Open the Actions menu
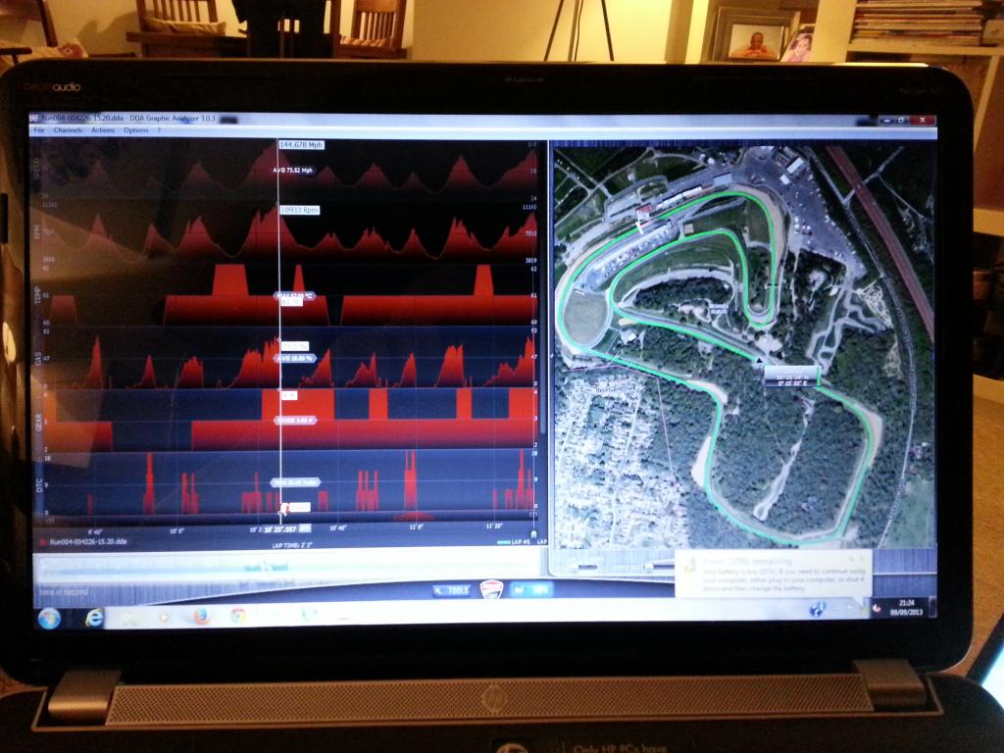Viewport: 1004px width, 753px height. [x=102, y=130]
